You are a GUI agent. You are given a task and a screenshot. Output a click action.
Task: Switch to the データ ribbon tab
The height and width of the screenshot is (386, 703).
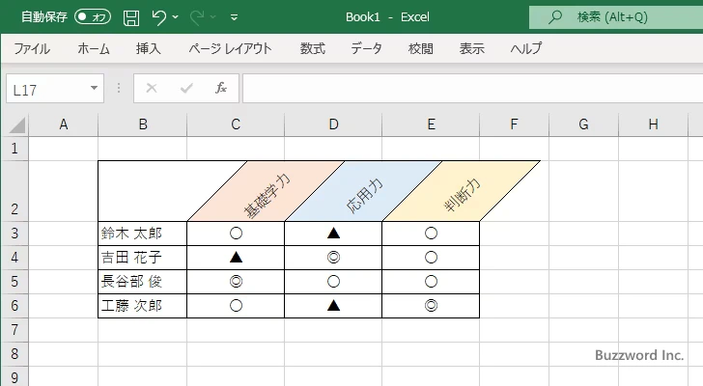(x=366, y=48)
